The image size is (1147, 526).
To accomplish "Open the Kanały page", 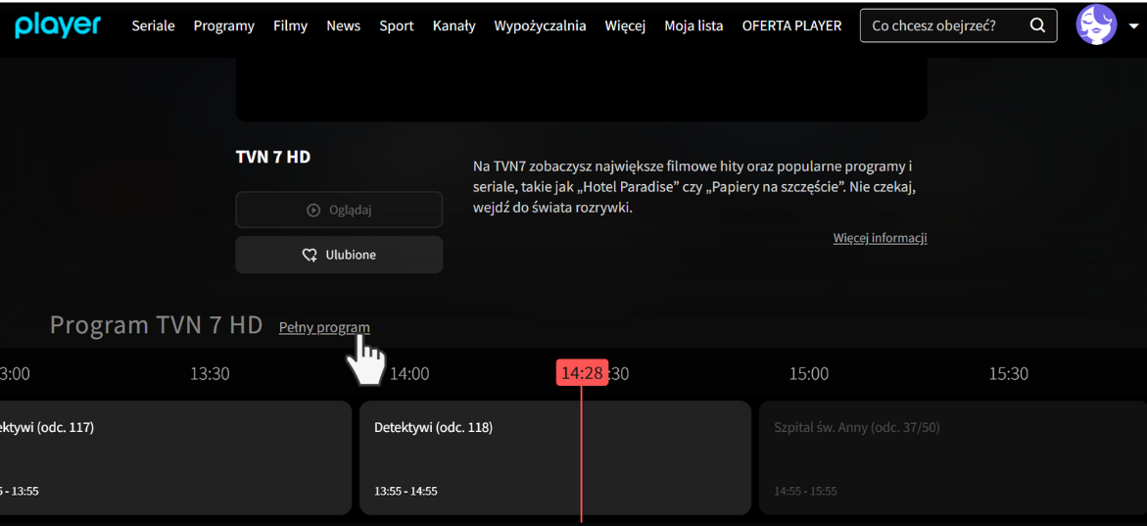I will [x=454, y=25].
